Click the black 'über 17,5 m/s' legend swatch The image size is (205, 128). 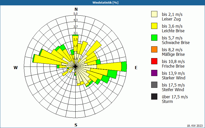(x=154, y=97)
